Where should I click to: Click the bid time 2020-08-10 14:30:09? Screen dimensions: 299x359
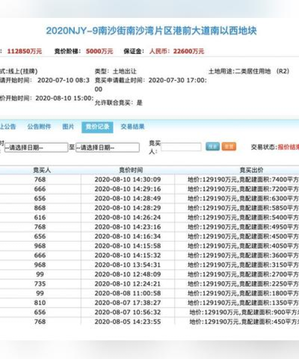(127, 180)
